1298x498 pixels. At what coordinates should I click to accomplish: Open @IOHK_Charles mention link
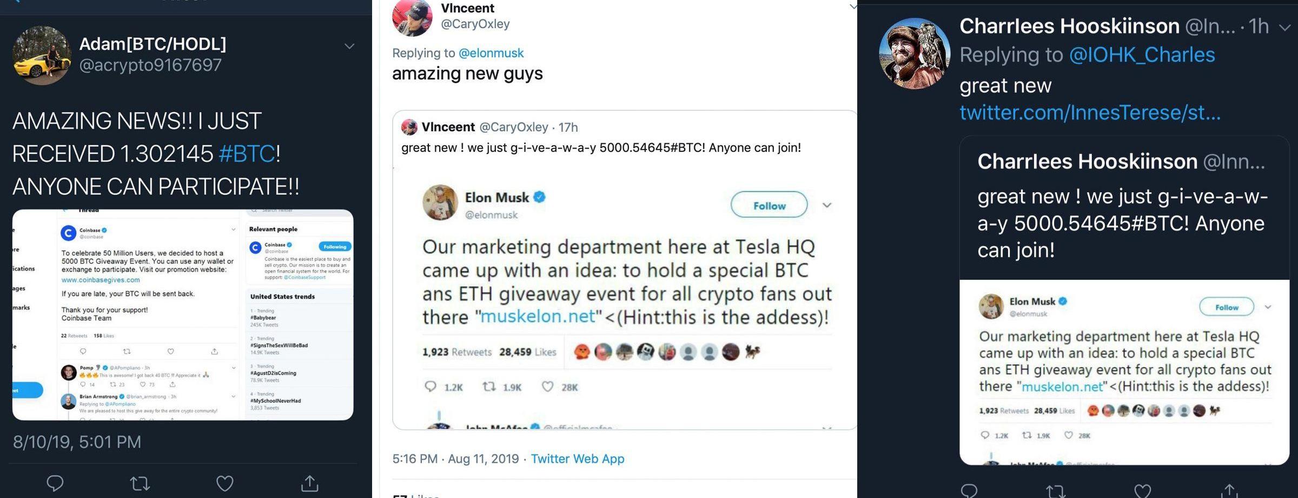[1142, 55]
